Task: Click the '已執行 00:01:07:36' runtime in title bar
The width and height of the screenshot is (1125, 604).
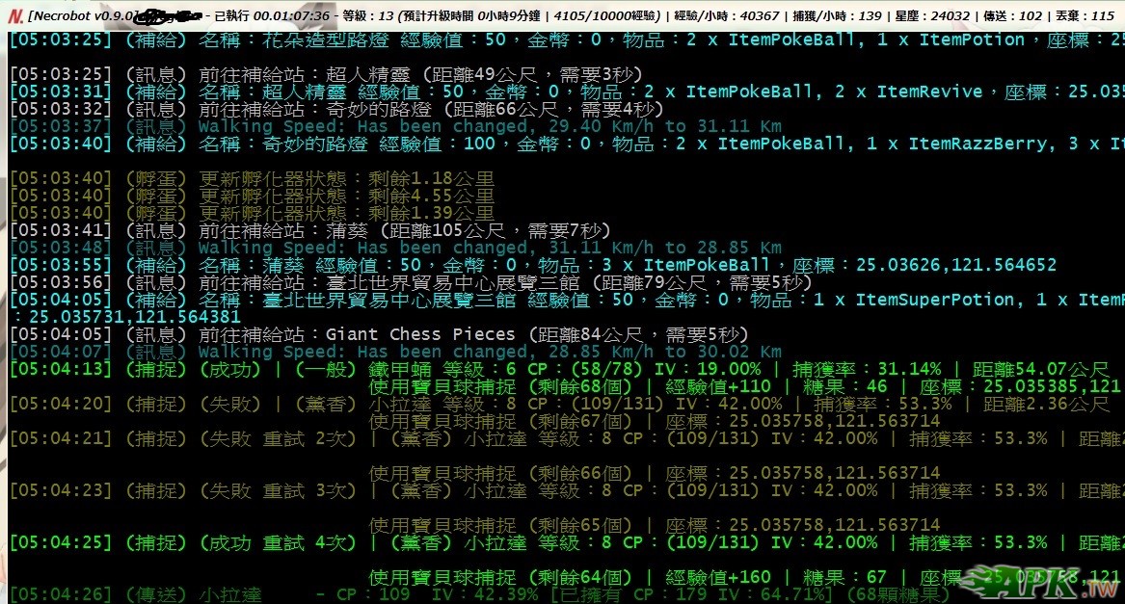Action: pos(272,15)
